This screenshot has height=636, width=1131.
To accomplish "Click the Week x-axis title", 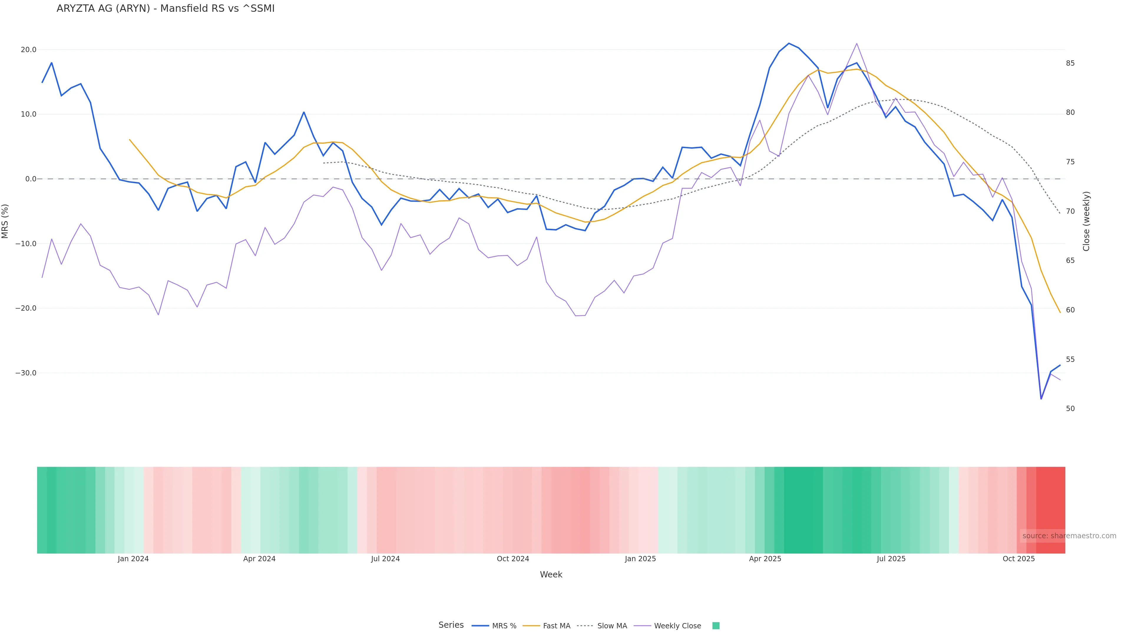I will (x=551, y=574).
